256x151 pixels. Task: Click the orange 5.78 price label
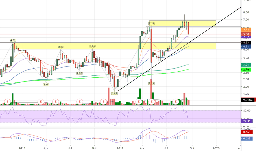tap(246, 30)
